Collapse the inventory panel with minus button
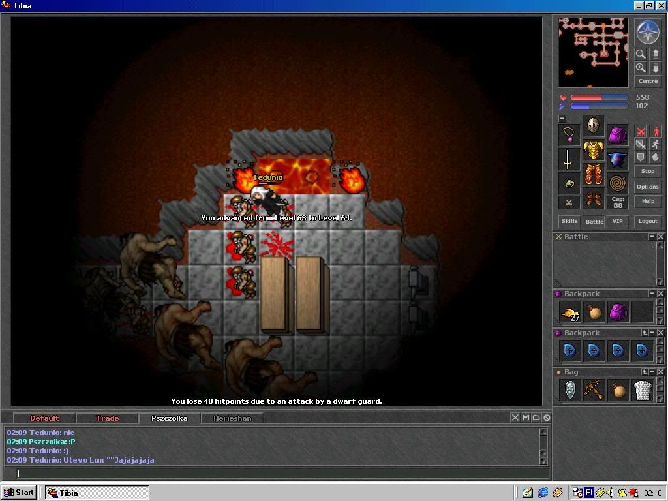Image resolution: width=668 pixels, height=501 pixels. (562, 119)
